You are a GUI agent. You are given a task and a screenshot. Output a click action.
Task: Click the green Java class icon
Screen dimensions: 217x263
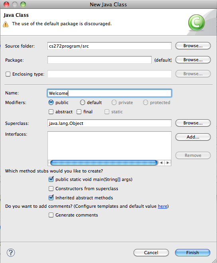click(196, 23)
